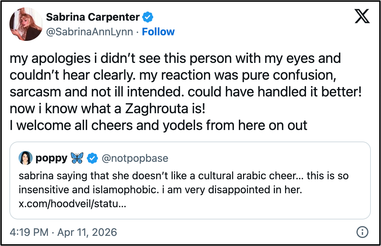This screenshot has width=381, height=246.
Task: Visit the @SabrinaAnnLynn handle
Action: (89, 32)
